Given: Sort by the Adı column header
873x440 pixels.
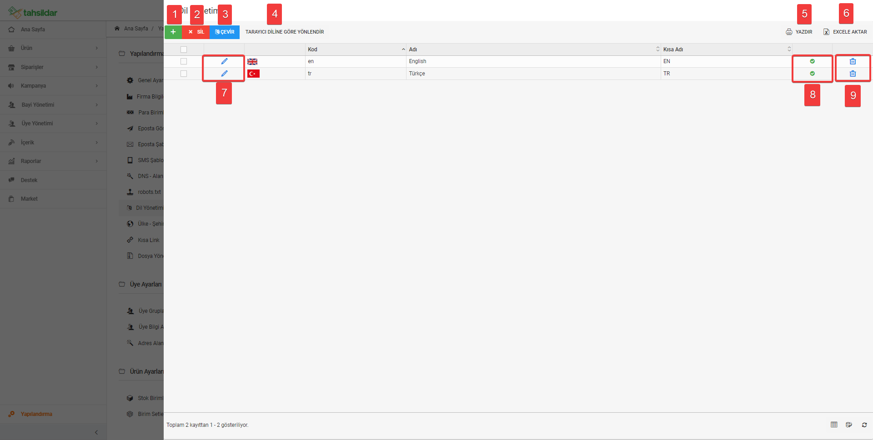Looking at the screenshot, I should pyautogui.click(x=533, y=49).
